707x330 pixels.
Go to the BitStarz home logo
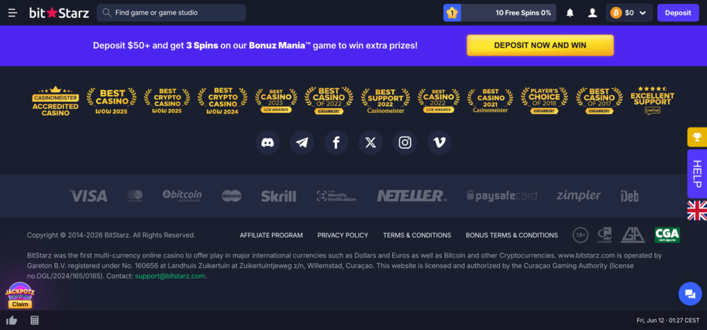tap(59, 13)
